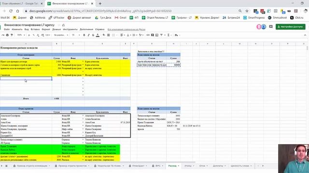Viewport: 309px width, 173px height.
Task: Reload the page in the browser
Action: tap(11, 11)
